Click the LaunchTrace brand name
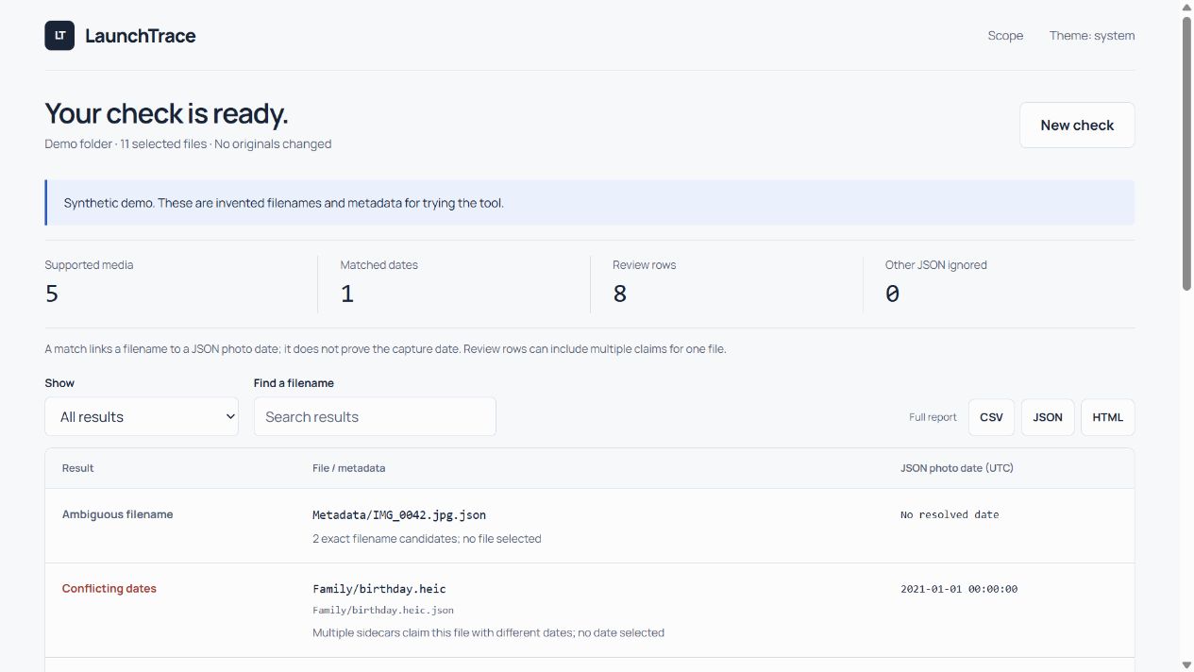Image resolution: width=1194 pixels, height=672 pixels. (x=141, y=36)
